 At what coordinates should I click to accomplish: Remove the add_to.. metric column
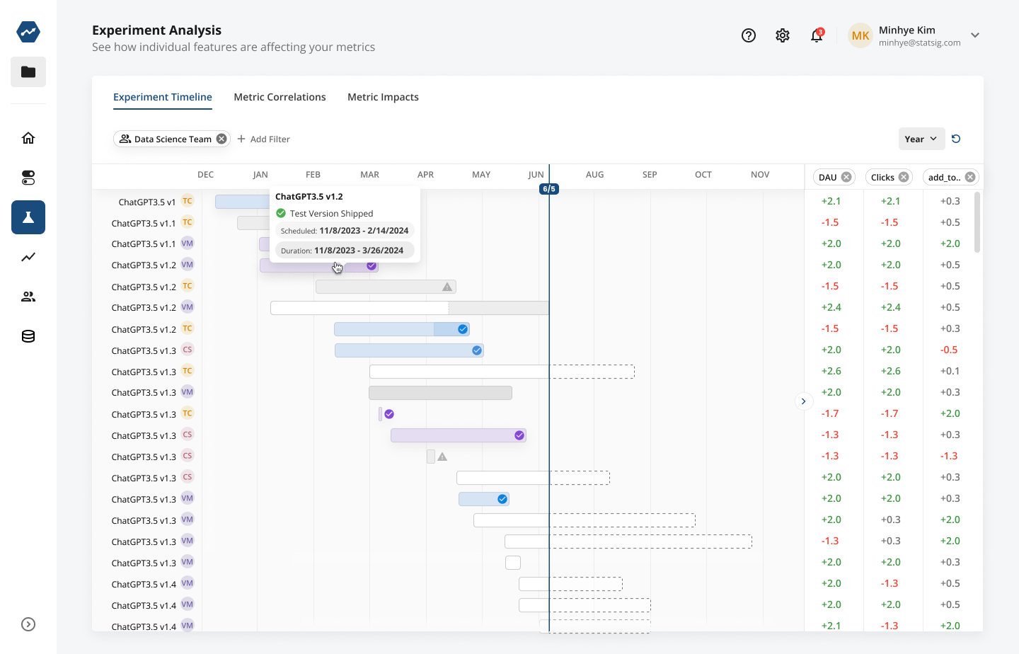[x=970, y=177]
